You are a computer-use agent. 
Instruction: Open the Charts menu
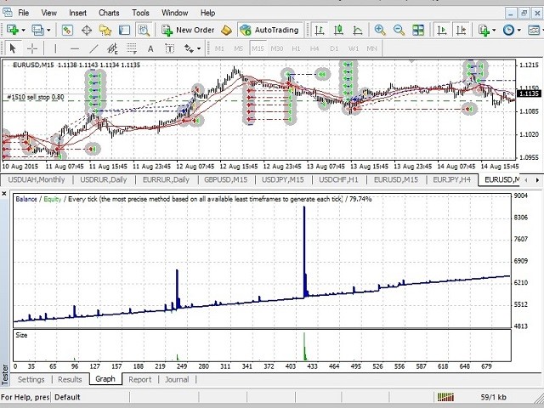[109, 13]
